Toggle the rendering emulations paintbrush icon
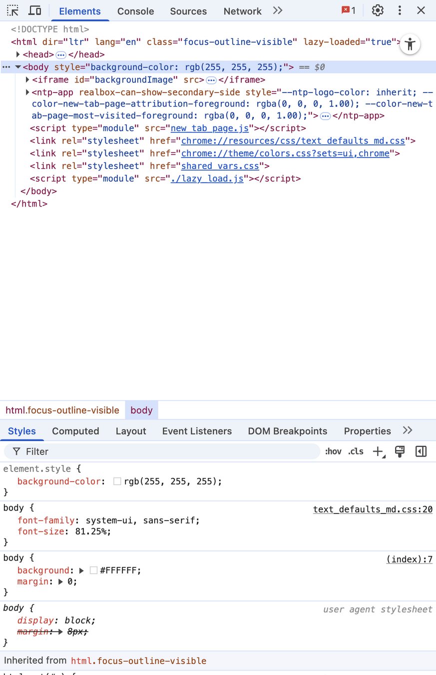 click(x=400, y=451)
